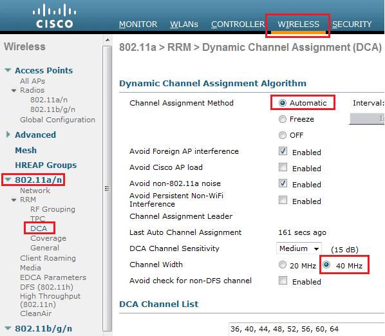This screenshot has height=336, width=385.
Task: Collapse the RRM tree arrow
Action: (x=14, y=200)
